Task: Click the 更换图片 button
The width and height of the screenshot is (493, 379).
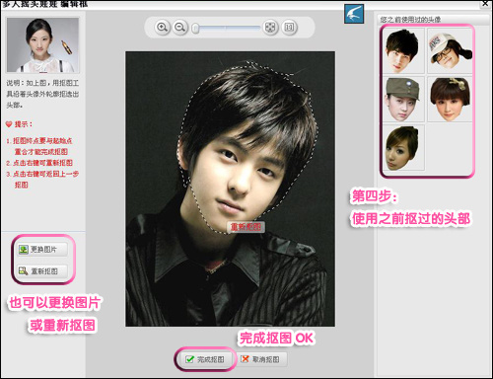Action: (42, 250)
